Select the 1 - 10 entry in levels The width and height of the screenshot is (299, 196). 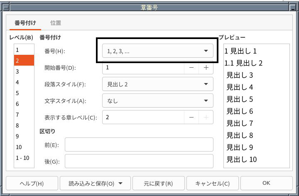(24, 158)
